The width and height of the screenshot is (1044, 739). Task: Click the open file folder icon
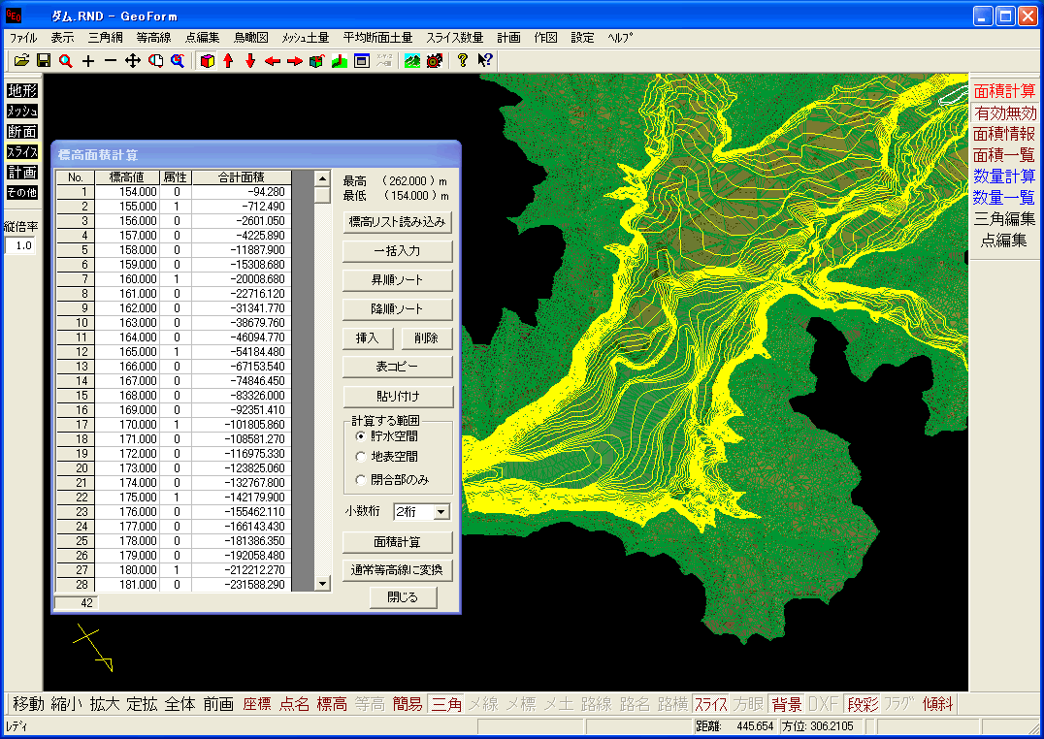22,61
